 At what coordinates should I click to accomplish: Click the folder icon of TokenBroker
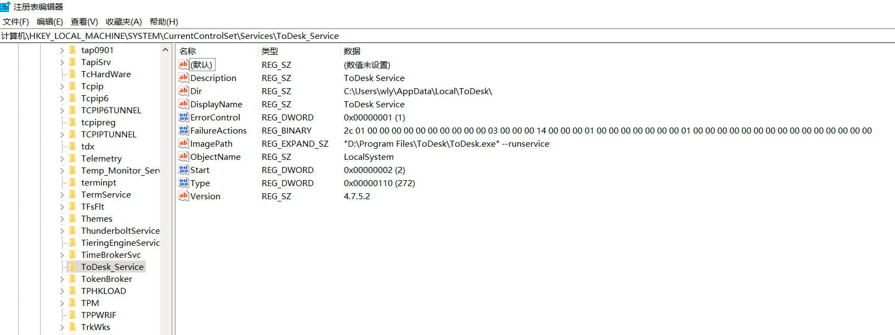click(x=72, y=279)
